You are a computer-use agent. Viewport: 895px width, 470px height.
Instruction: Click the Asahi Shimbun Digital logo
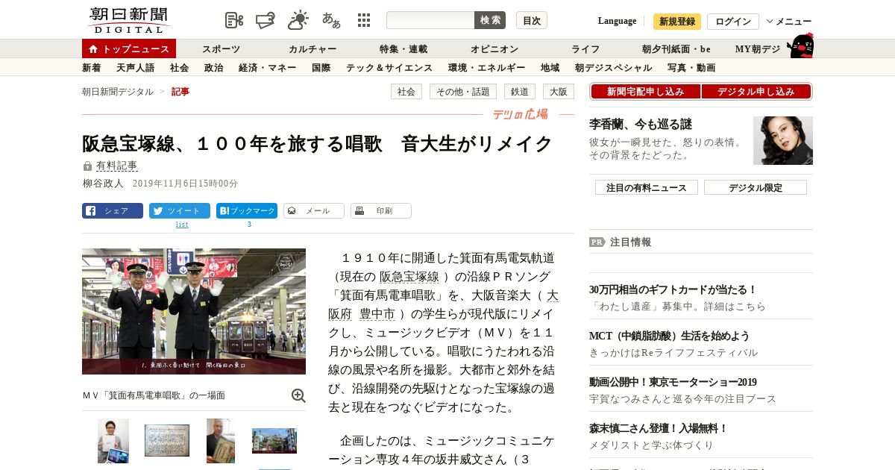click(x=128, y=20)
